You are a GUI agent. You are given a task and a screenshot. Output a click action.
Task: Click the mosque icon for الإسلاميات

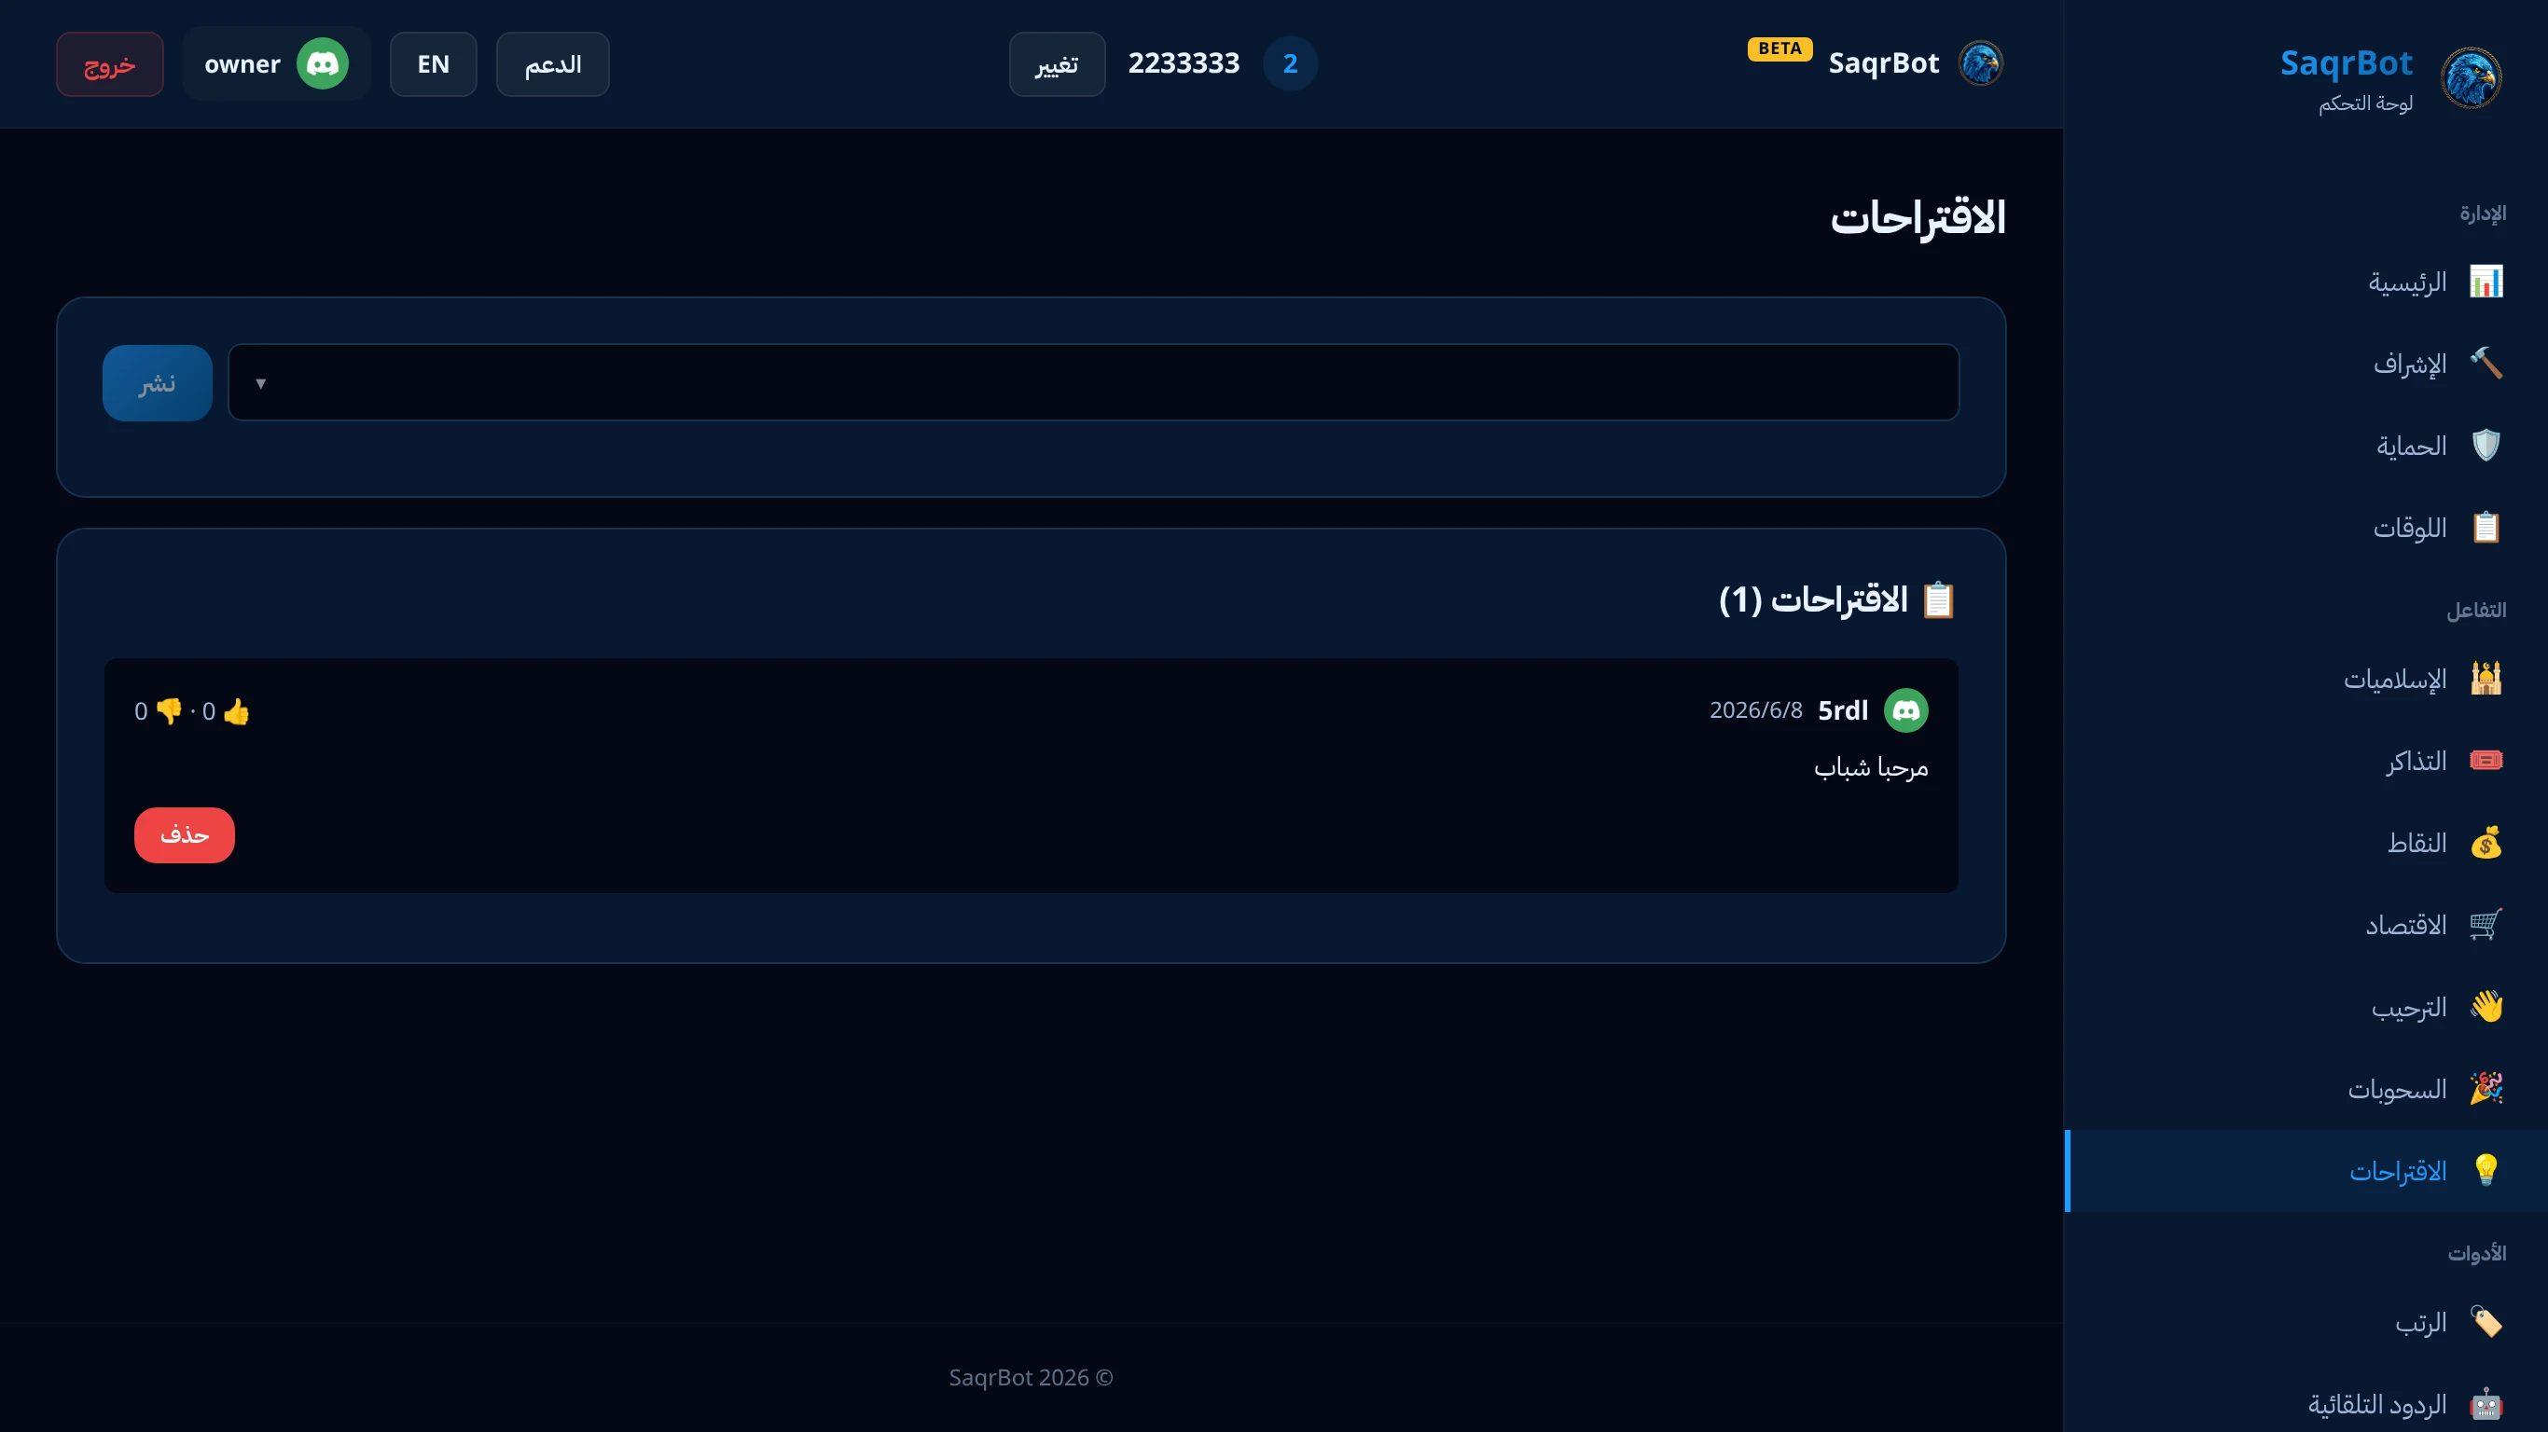[x=2486, y=679]
